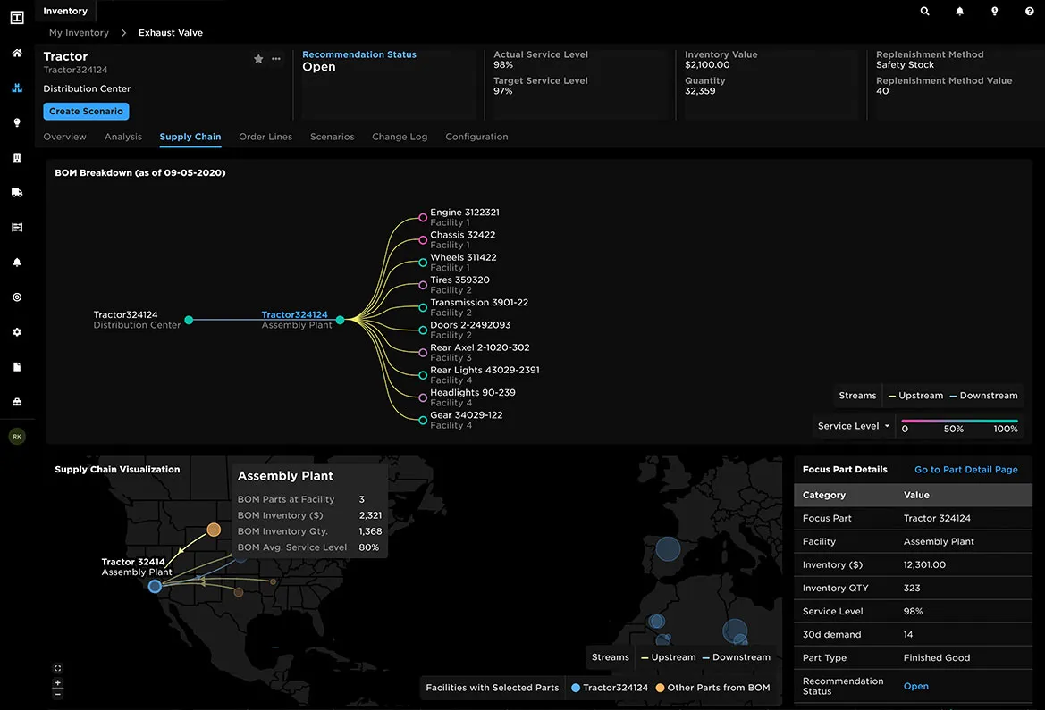Toggle Tractor324124 facilities legend item
This screenshot has height=710, width=1045.
tap(609, 688)
